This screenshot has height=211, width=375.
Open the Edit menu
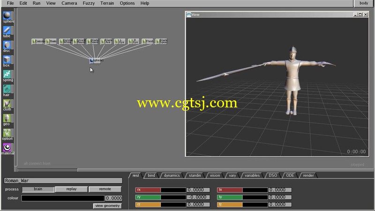click(x=23, y=3)
